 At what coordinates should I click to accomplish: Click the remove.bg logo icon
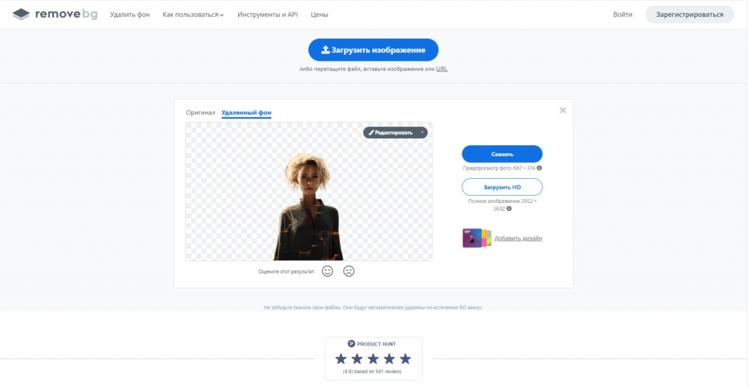click(21, 15)
